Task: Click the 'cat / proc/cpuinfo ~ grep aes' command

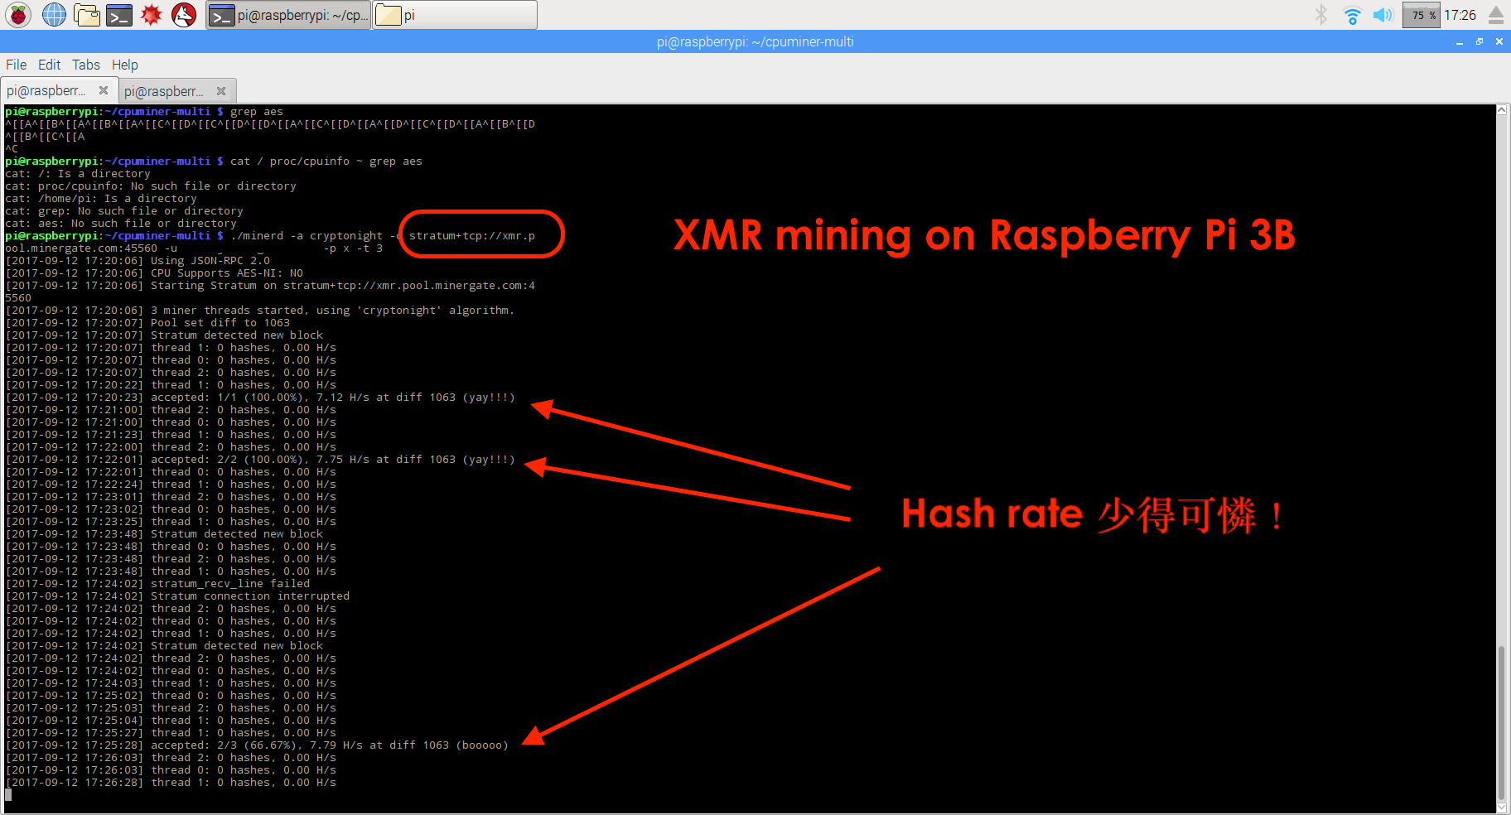Action: pos(326,162)
